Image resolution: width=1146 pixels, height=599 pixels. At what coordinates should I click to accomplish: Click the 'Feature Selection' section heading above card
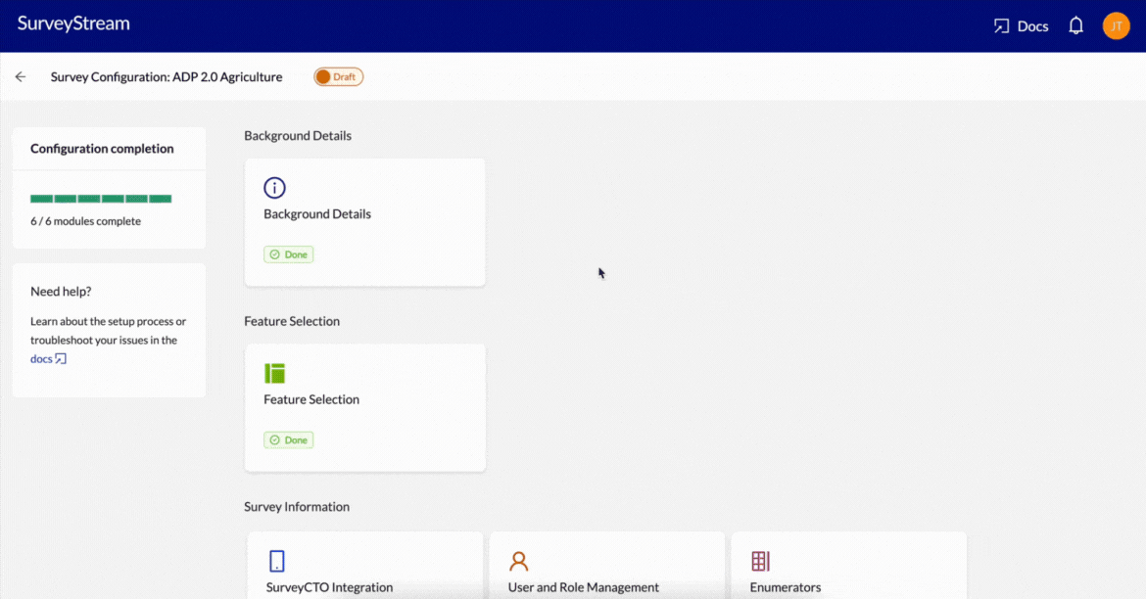[292, 321]
